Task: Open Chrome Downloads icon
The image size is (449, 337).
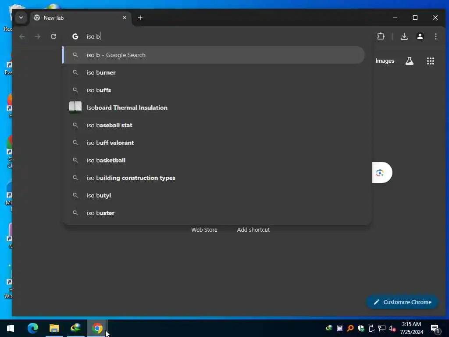Action: point(404,36)
